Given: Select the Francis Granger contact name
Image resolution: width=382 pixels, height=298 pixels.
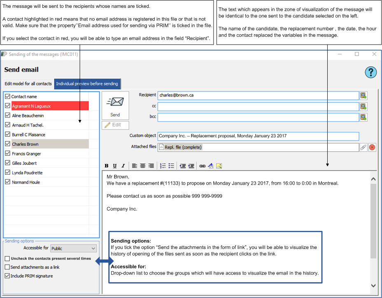Looking at the screenshot, I should point(26,154).
